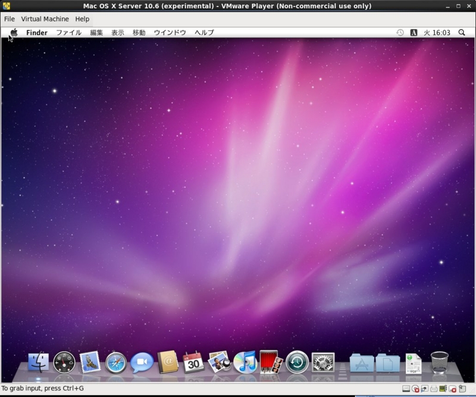Screen dimensions: 476x397
Task: Click the VMware disconnected USB device icon
Action: pyautogui.click(x=452, y=389)
